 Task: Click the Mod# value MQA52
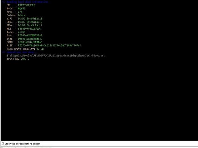(22, 9)
